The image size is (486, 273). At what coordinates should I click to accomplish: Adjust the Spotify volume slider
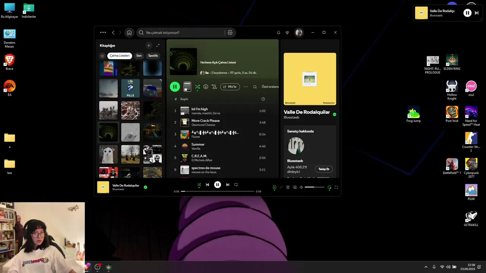click(x=314, y=187)
